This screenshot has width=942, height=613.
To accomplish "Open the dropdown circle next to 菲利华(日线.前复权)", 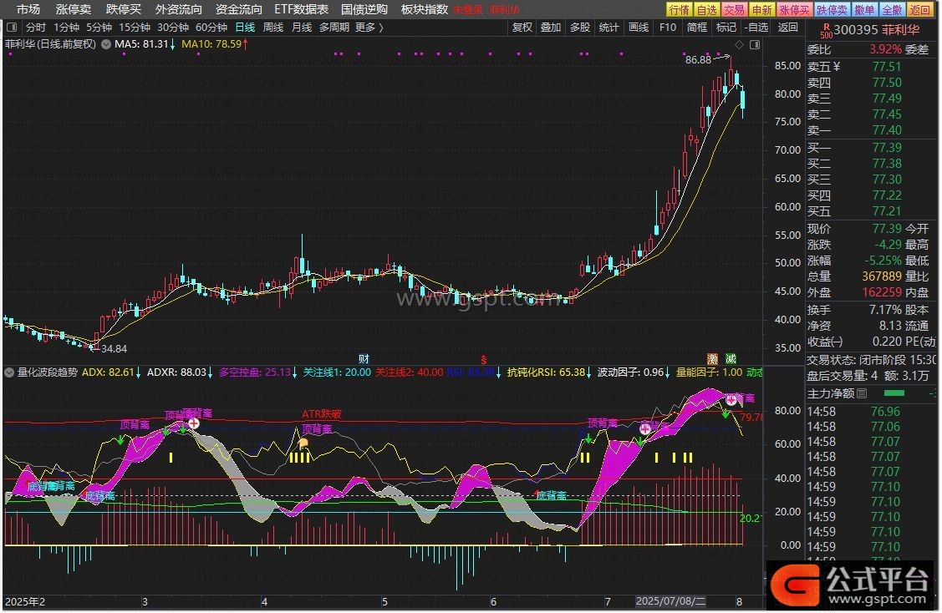I will click(105, 43).
